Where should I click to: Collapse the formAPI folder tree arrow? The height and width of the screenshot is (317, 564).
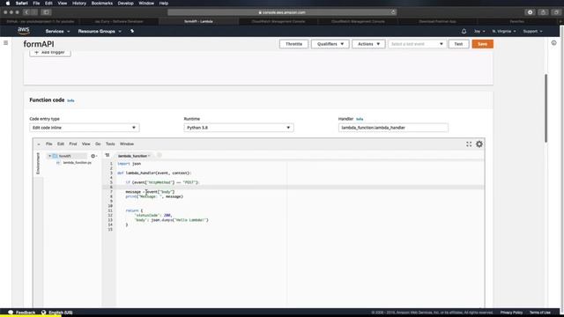click(x=49, y=156)
